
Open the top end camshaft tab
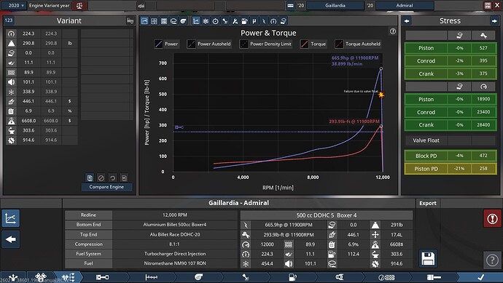pos(151,277)
